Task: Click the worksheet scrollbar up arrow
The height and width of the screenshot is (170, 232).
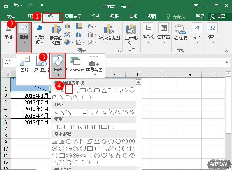Action: [x=228, y=74]
